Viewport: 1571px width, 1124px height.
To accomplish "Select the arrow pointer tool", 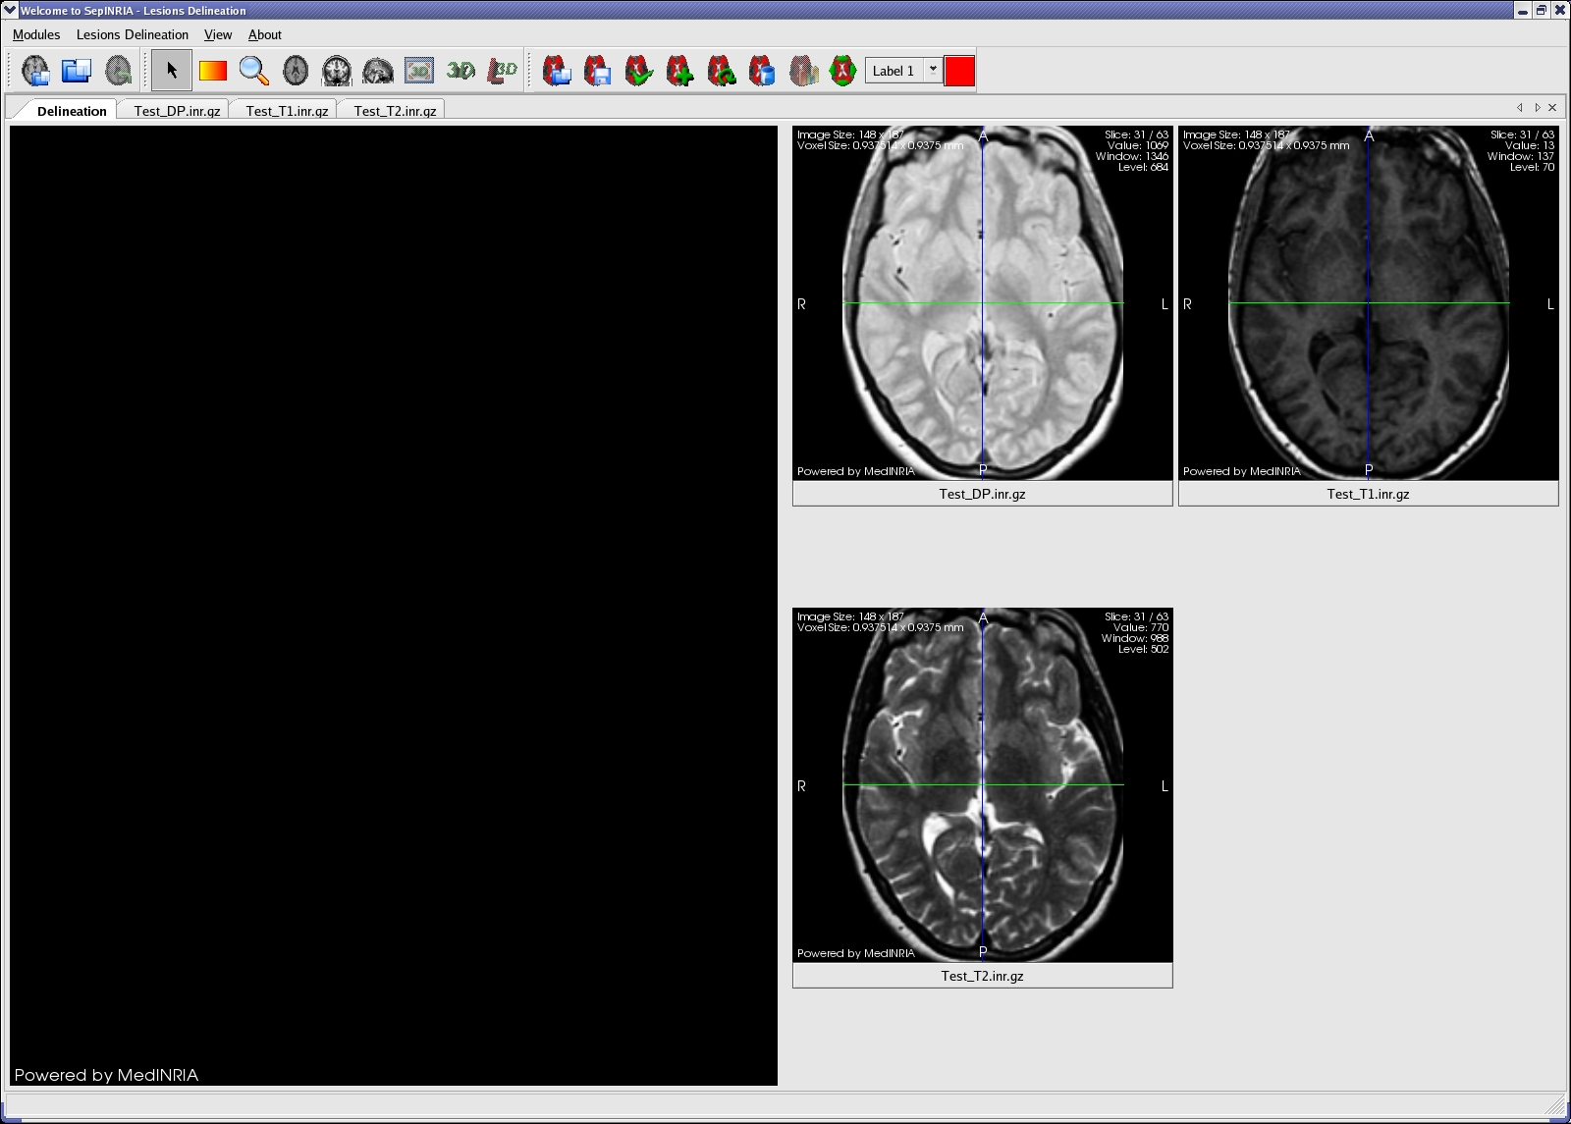I will [172, 71].
